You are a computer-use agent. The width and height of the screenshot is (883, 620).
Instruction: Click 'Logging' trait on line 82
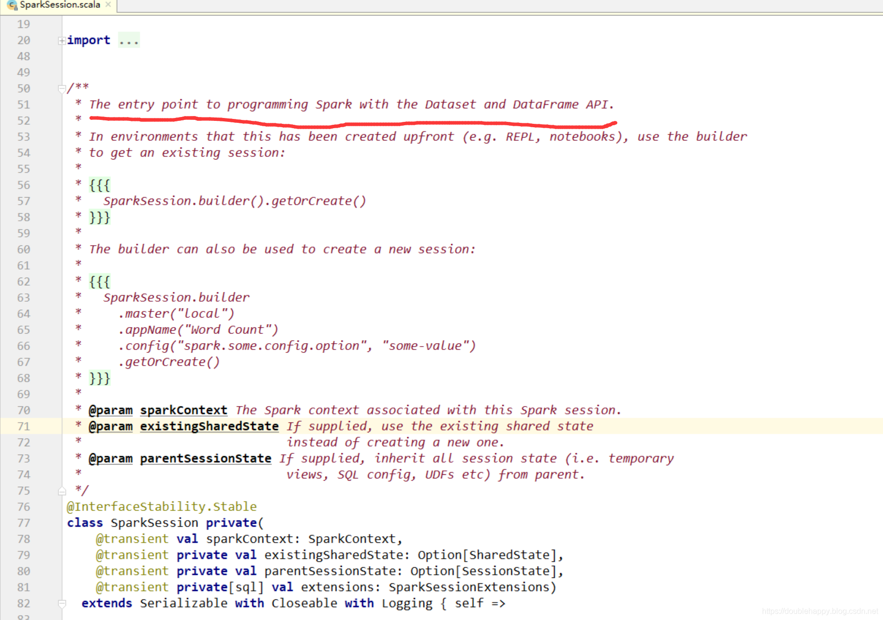click(407, 603)
